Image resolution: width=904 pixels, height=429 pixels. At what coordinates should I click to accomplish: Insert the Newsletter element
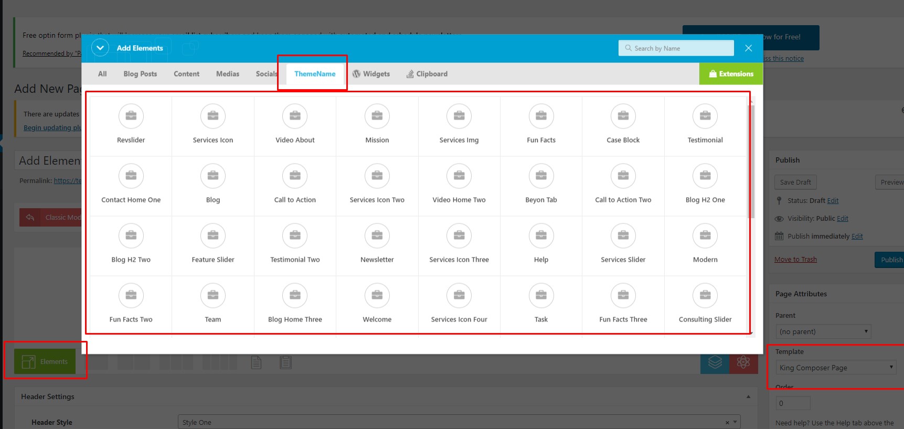tap(377, 245)
